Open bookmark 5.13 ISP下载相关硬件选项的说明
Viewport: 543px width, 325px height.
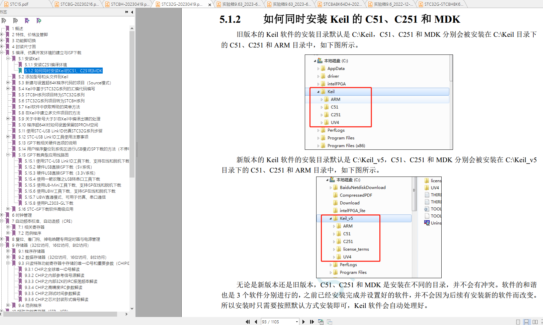point(48,143)
